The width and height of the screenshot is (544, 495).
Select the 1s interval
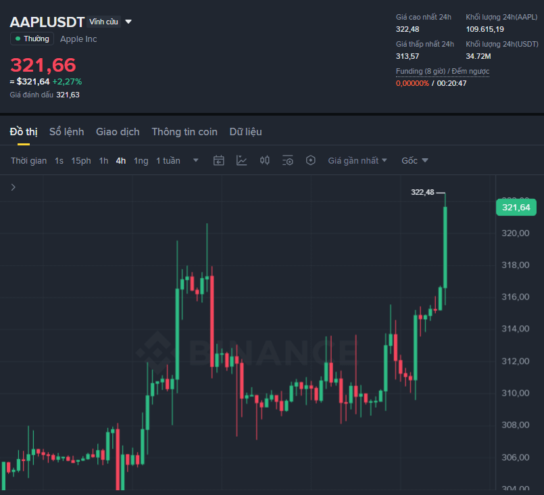59,161
